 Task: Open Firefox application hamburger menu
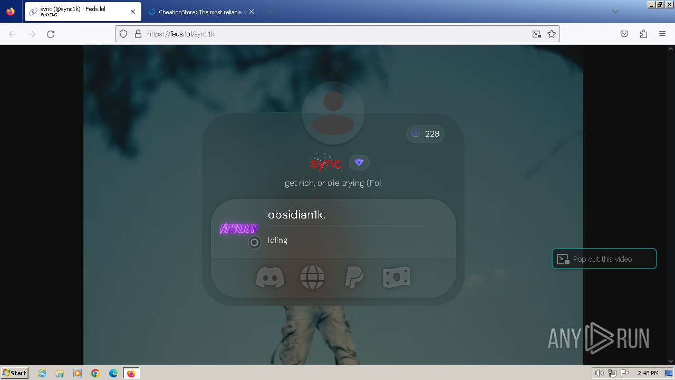(662, 34)
